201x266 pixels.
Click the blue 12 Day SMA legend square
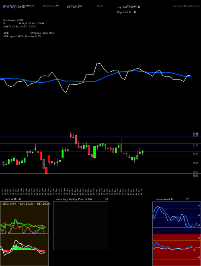pos(4,6)
